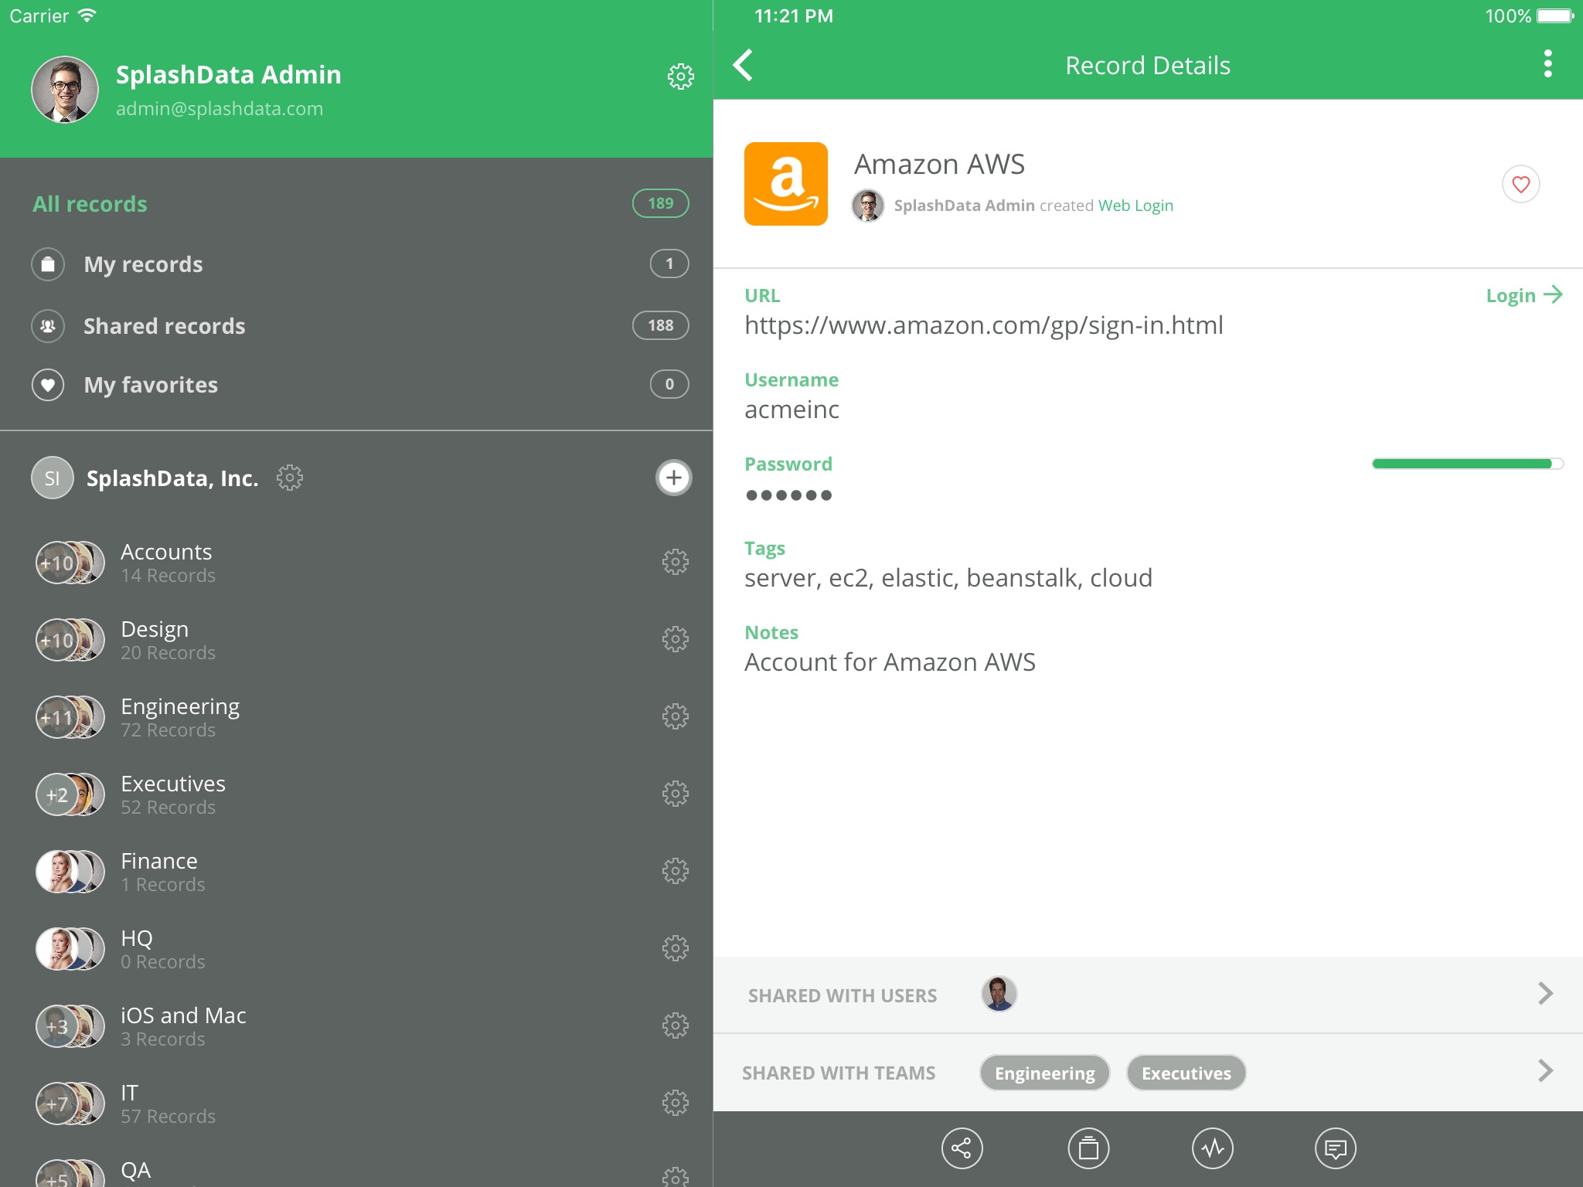Select Shared records in sidebar
This screenshot has width=1583, height=1187.
click(164, 326)
